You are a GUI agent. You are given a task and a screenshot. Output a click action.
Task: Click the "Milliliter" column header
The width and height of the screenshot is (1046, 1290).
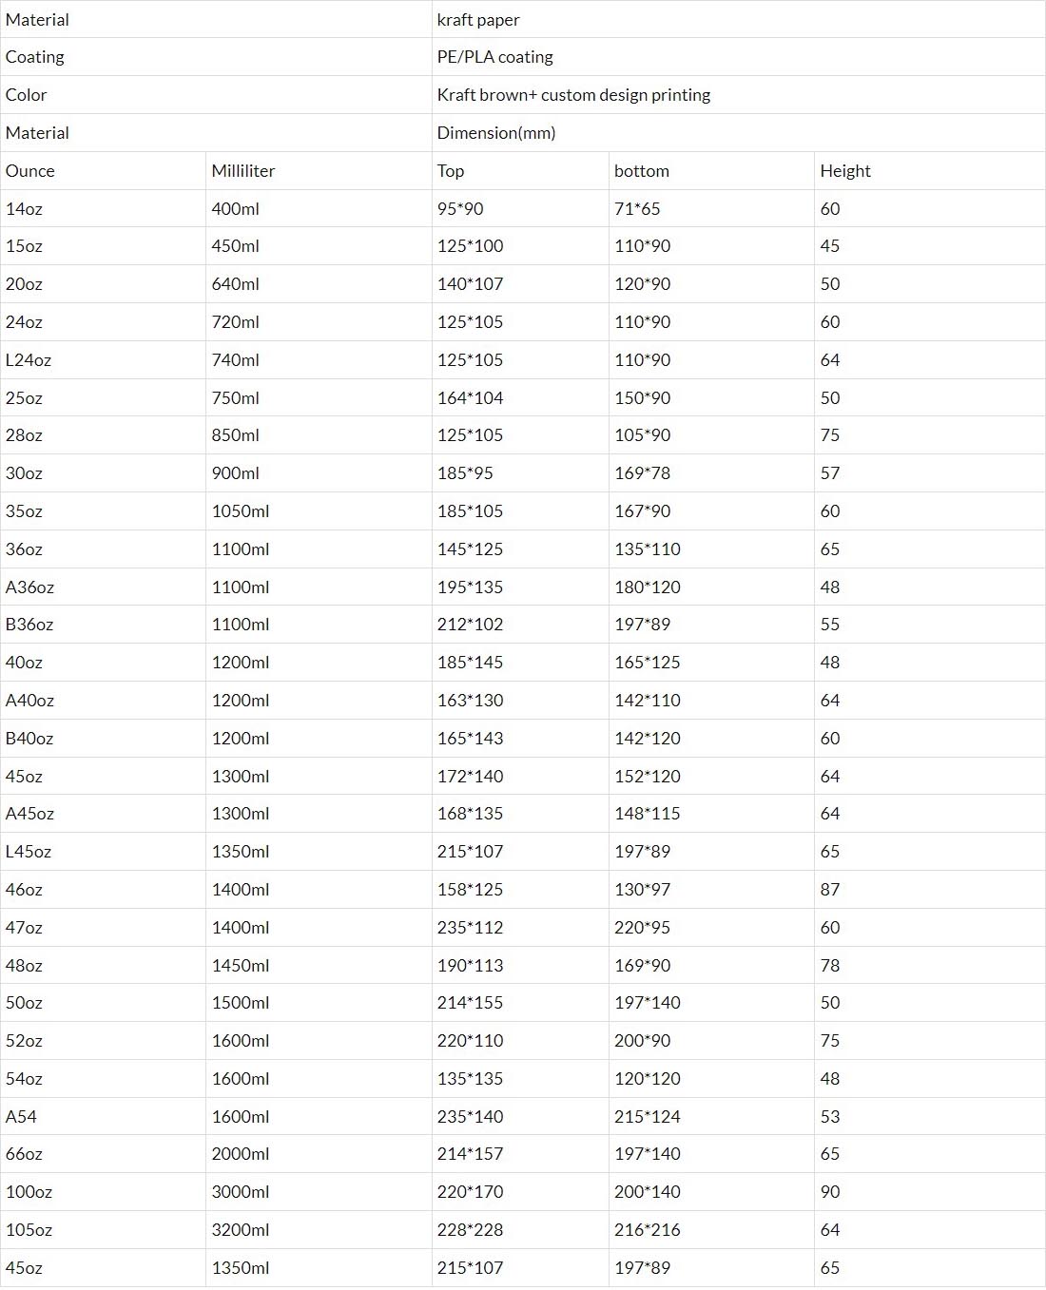click(242, 171)
